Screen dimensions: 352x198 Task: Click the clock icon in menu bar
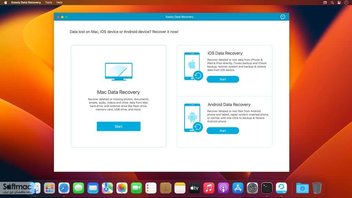pyautogui.click(x=346, y=3)
